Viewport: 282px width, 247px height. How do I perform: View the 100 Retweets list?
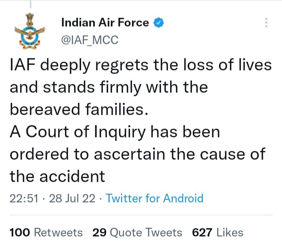(x=46, y=232)
